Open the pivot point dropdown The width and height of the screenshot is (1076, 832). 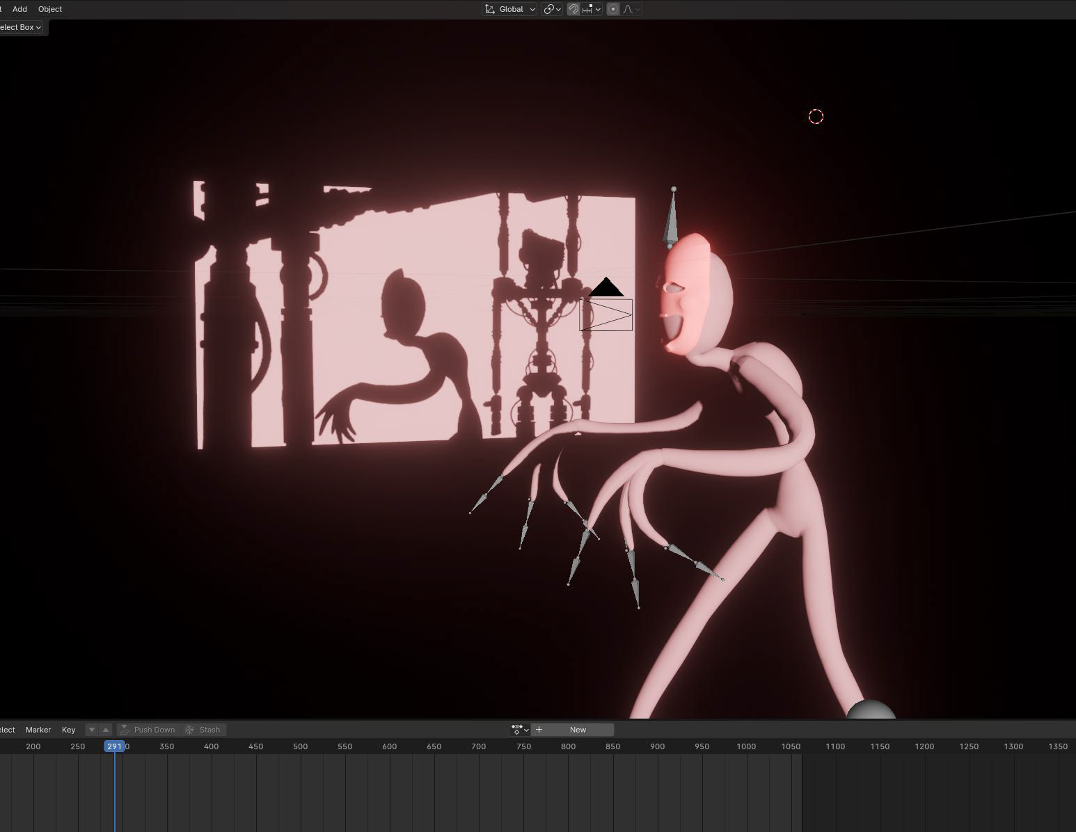(552, 9)
